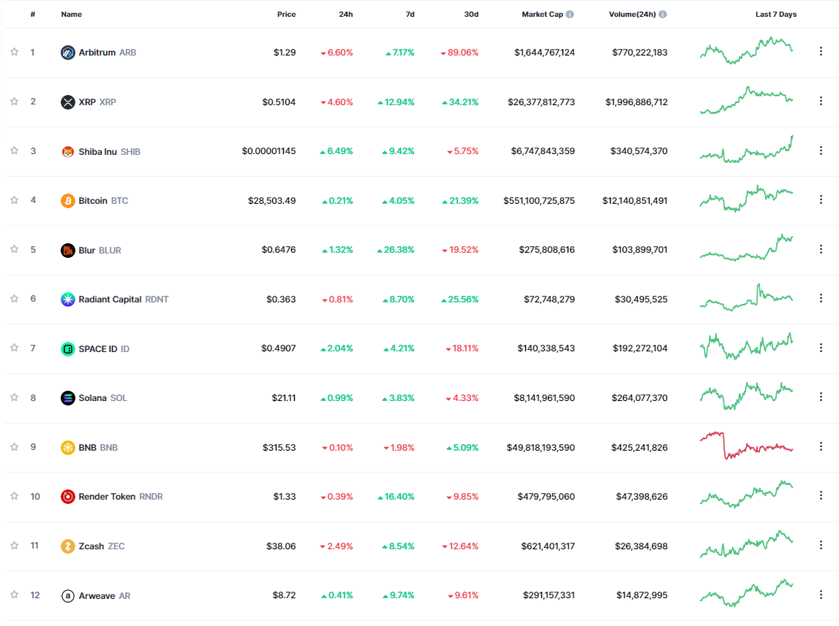This screenshot has height=626, width=839.
Task: Click the Render Token logo icon
Action: point(68,497)
